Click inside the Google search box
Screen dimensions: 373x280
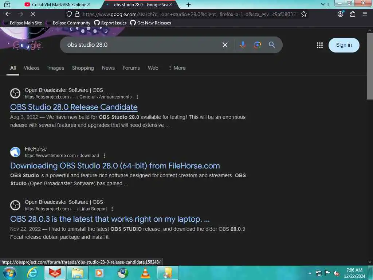pos(143,45)
